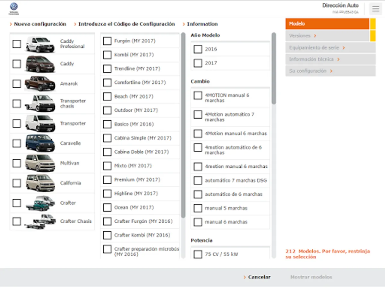Click the Outdoor (MY 2017) label

tap(136, 110)
